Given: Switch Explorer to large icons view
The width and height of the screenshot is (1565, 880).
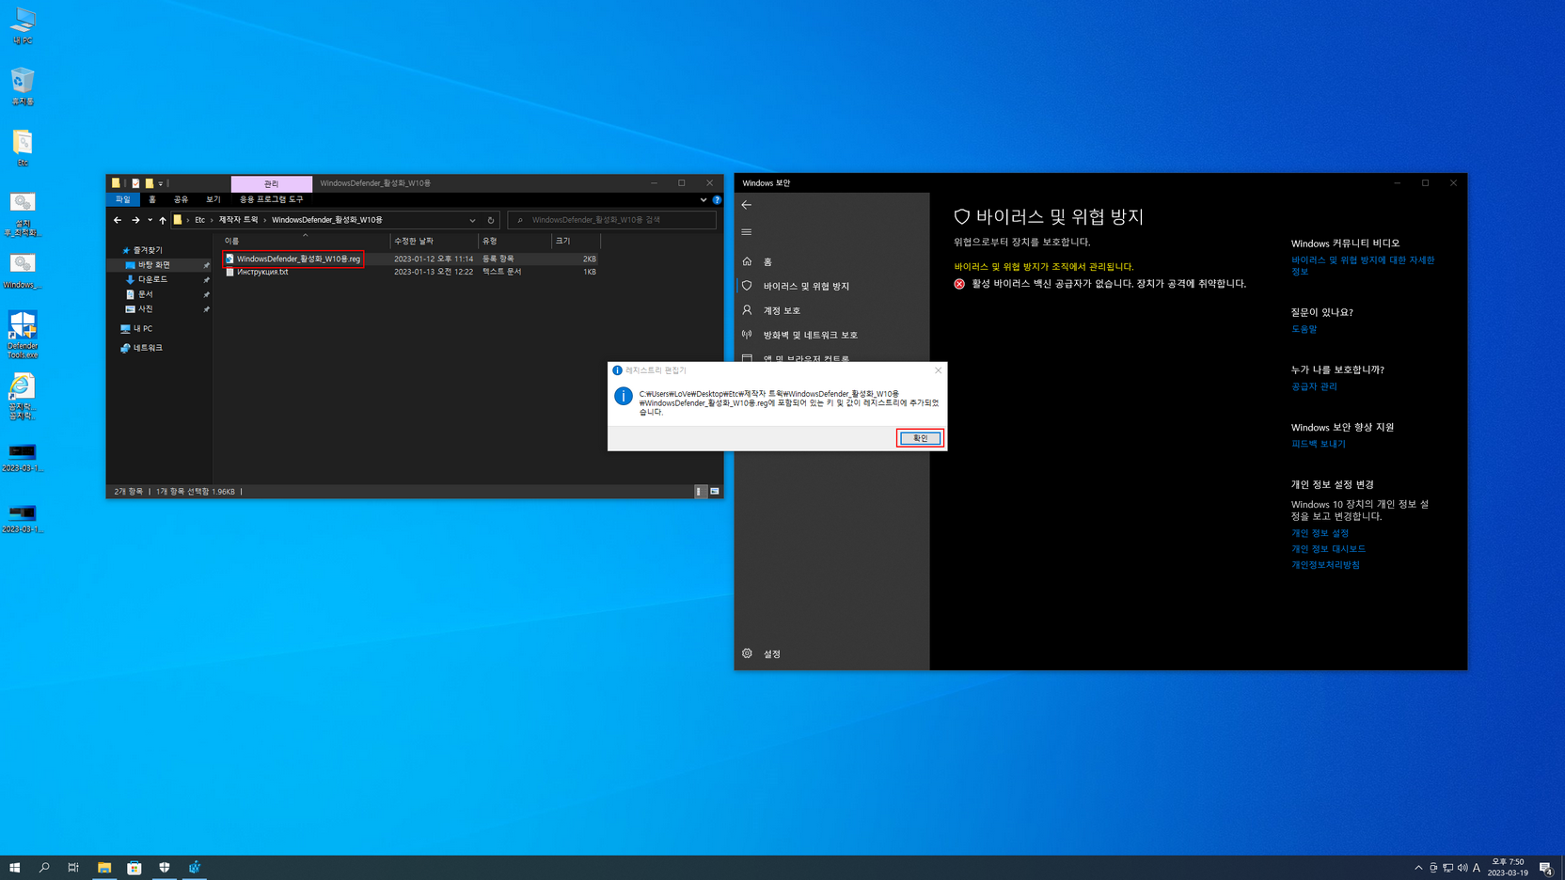Looking at the screenshot, I should click(715, 492).
